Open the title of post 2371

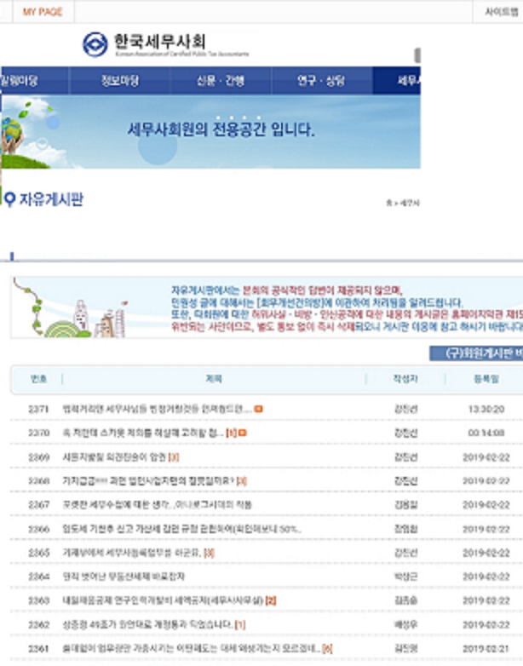click(158, 409)
